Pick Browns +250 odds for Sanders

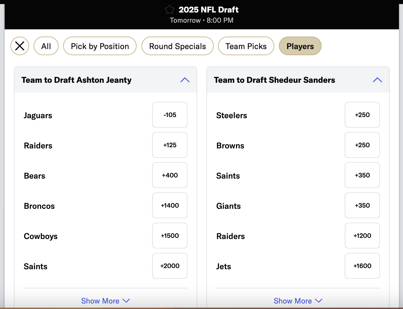tap(362, 145)
